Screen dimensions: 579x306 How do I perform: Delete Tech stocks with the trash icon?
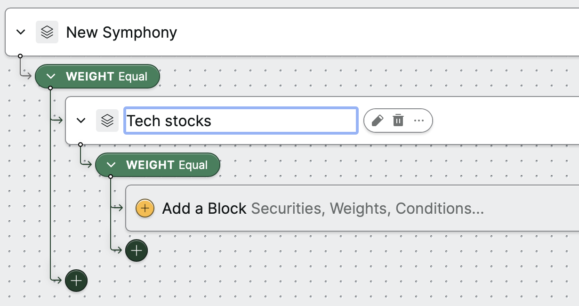398,121
